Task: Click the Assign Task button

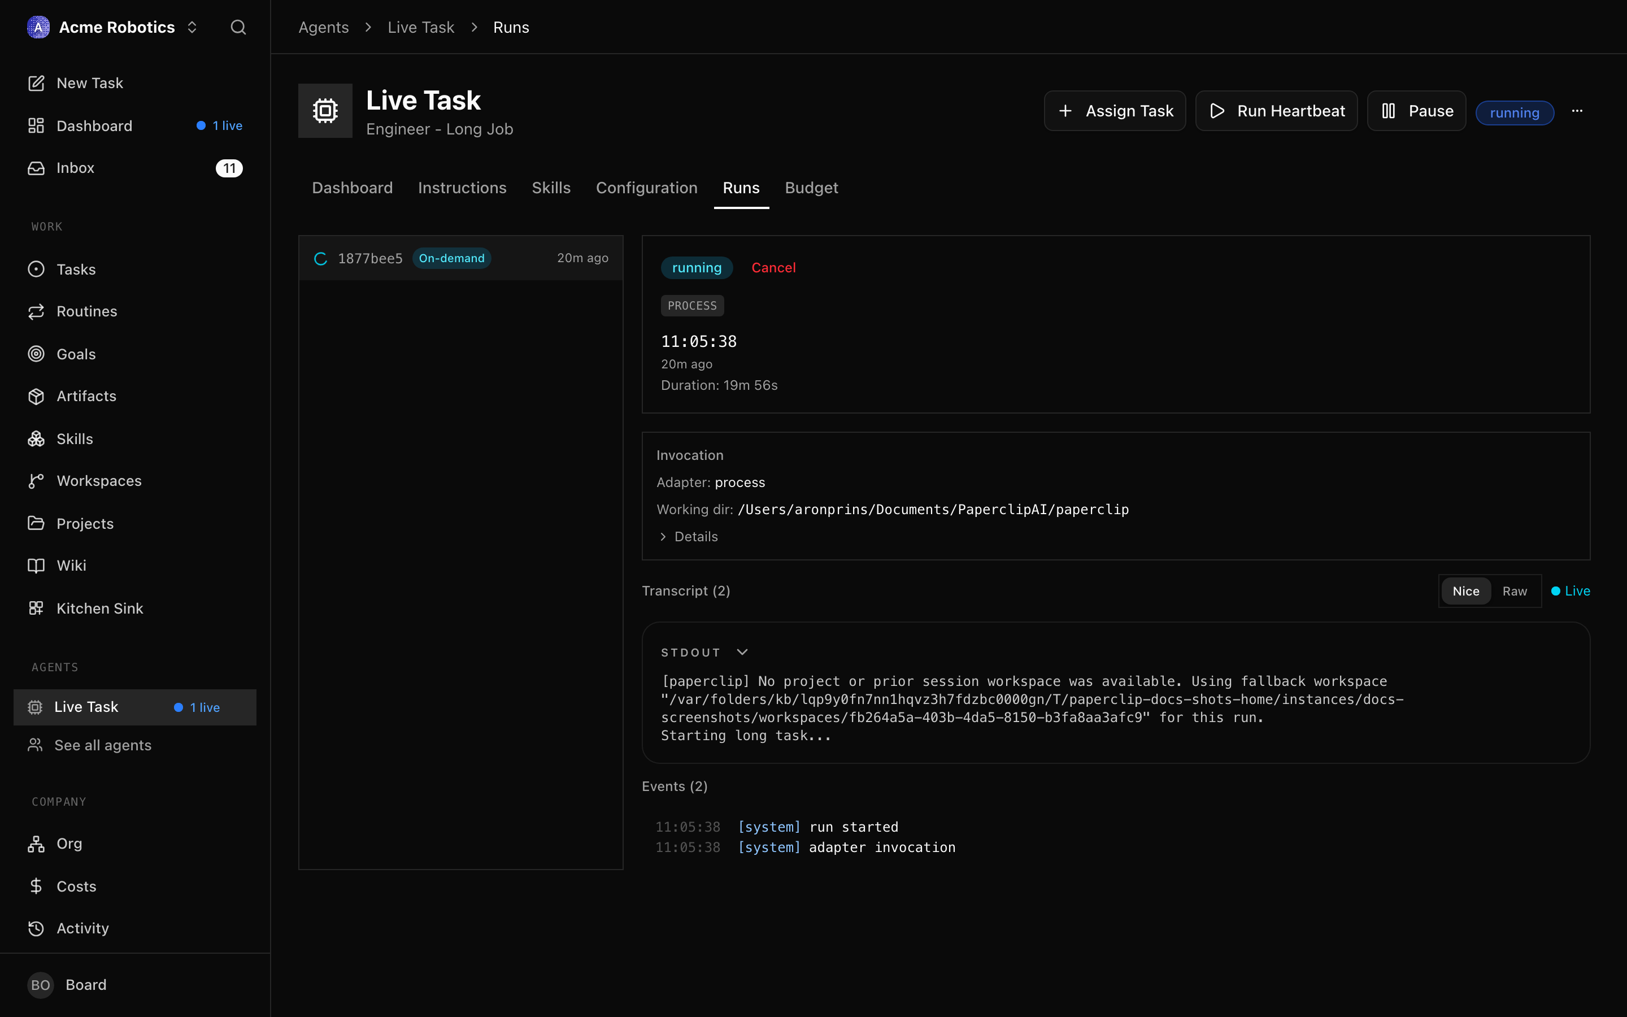Action: (x=1115, y=111)
